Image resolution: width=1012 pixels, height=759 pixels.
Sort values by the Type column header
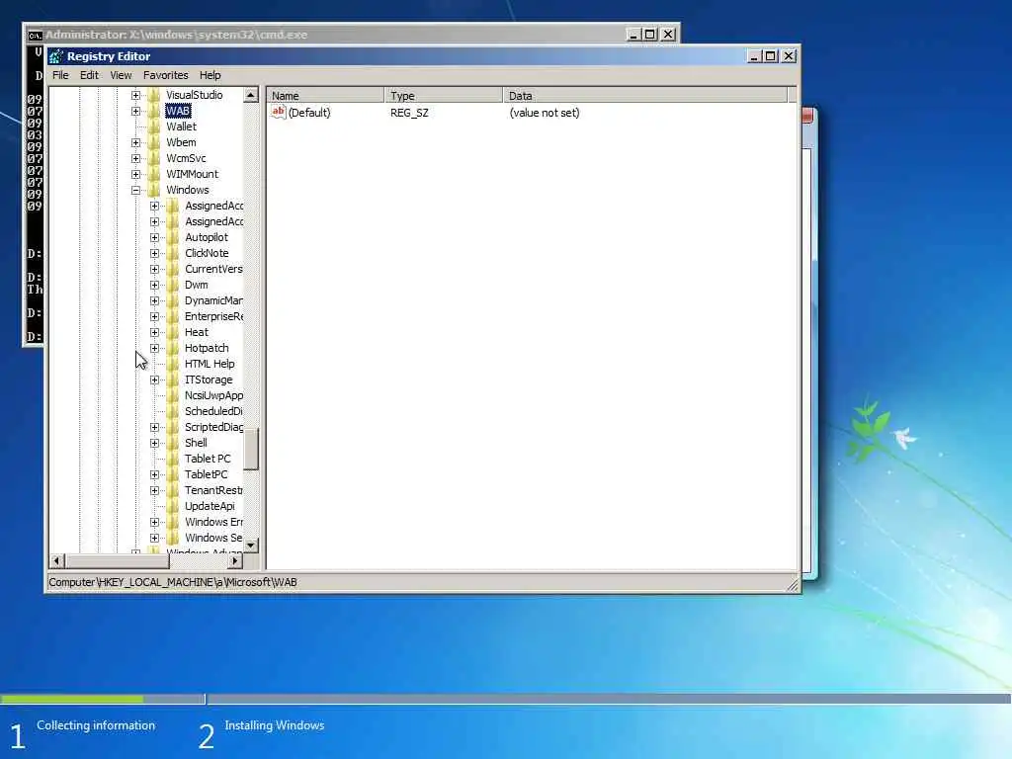tap(444, 96)
